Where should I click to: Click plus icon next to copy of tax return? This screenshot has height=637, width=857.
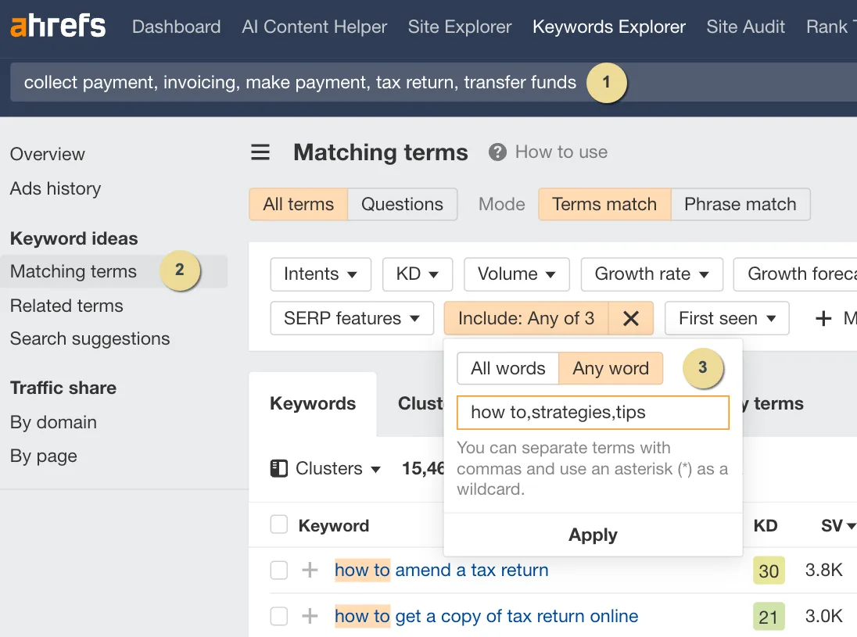tap(310, 616)
